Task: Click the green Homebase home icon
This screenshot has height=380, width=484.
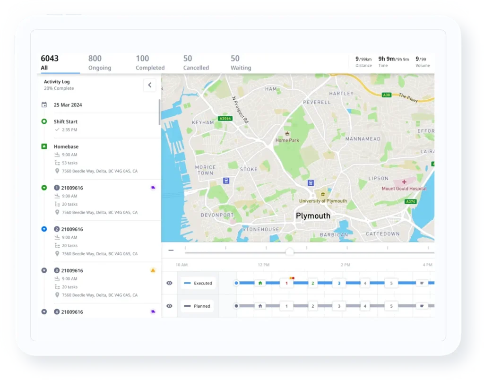Action: click(44, 147)
